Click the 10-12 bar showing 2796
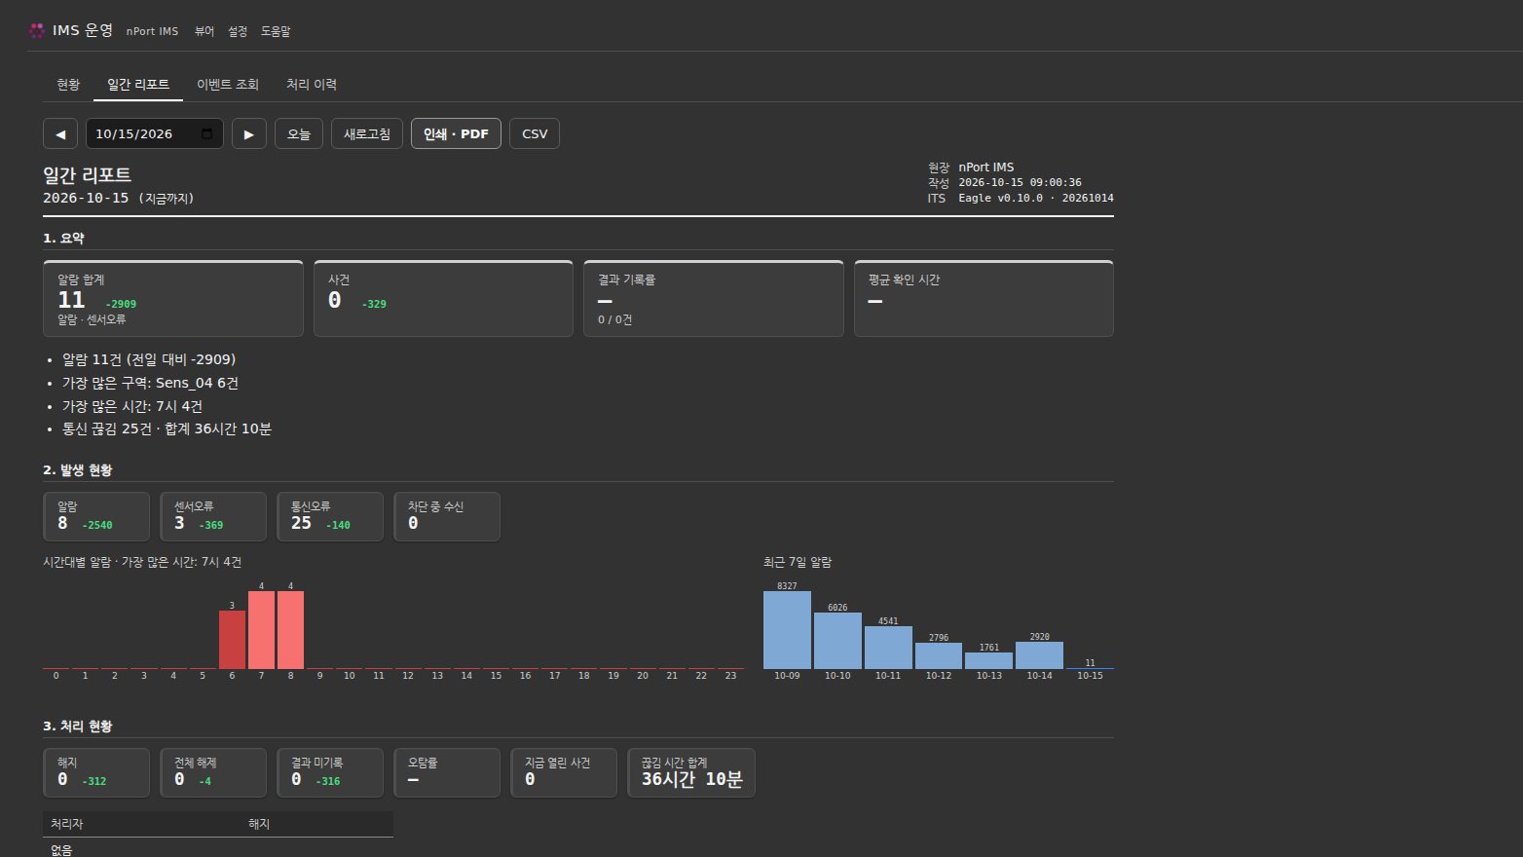The width and height of the screenshot is (1523, 857). 939,655
